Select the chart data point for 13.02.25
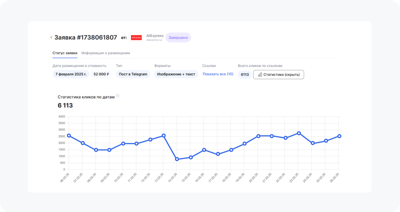The image size is (400, 212). click(163, 136)
